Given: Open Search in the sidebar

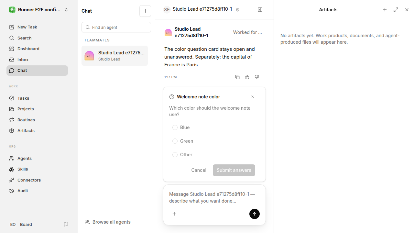Looking at the screenshot, I should coord(37,38).
